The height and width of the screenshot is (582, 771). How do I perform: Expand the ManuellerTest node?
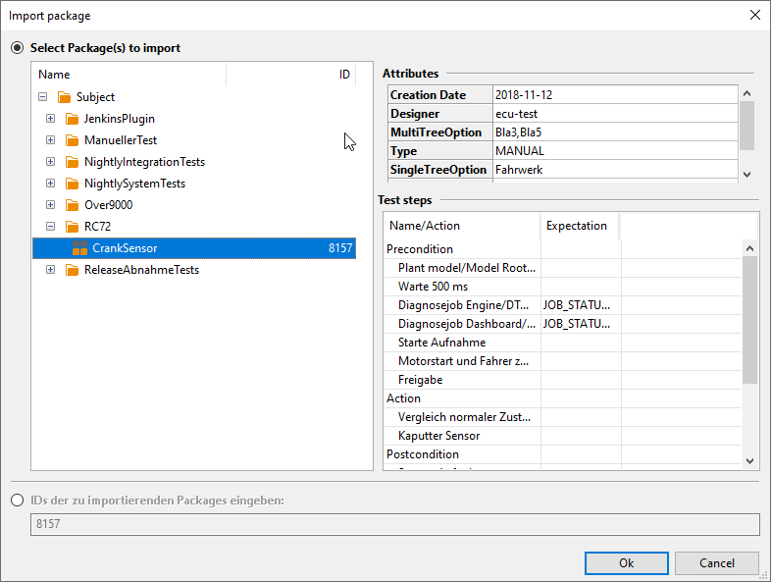click(x=51, y=140)
